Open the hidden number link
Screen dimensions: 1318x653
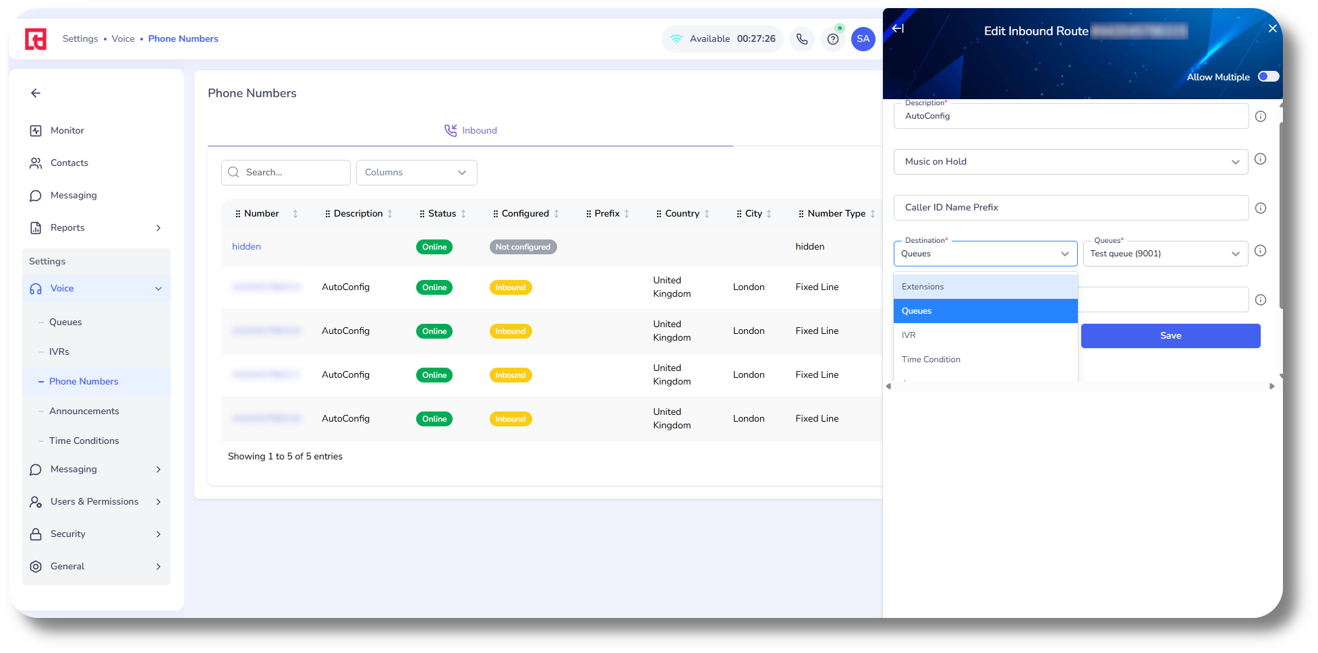click(246, 247)
